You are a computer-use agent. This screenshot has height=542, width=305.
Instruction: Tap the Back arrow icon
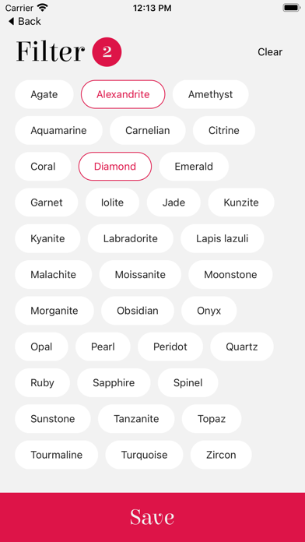click(11, 22)
